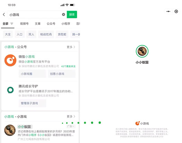Tap the circular close target icon

click(x=176, y=11)
